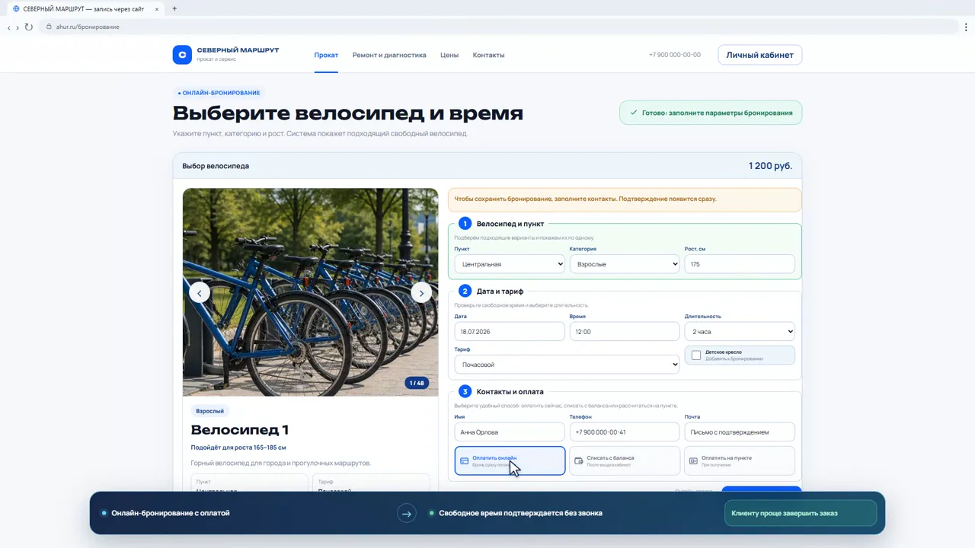Click the Рост, см field with 175
This screenshot has width=975, height=548.
pyautogui.click(x=740, y=264)
